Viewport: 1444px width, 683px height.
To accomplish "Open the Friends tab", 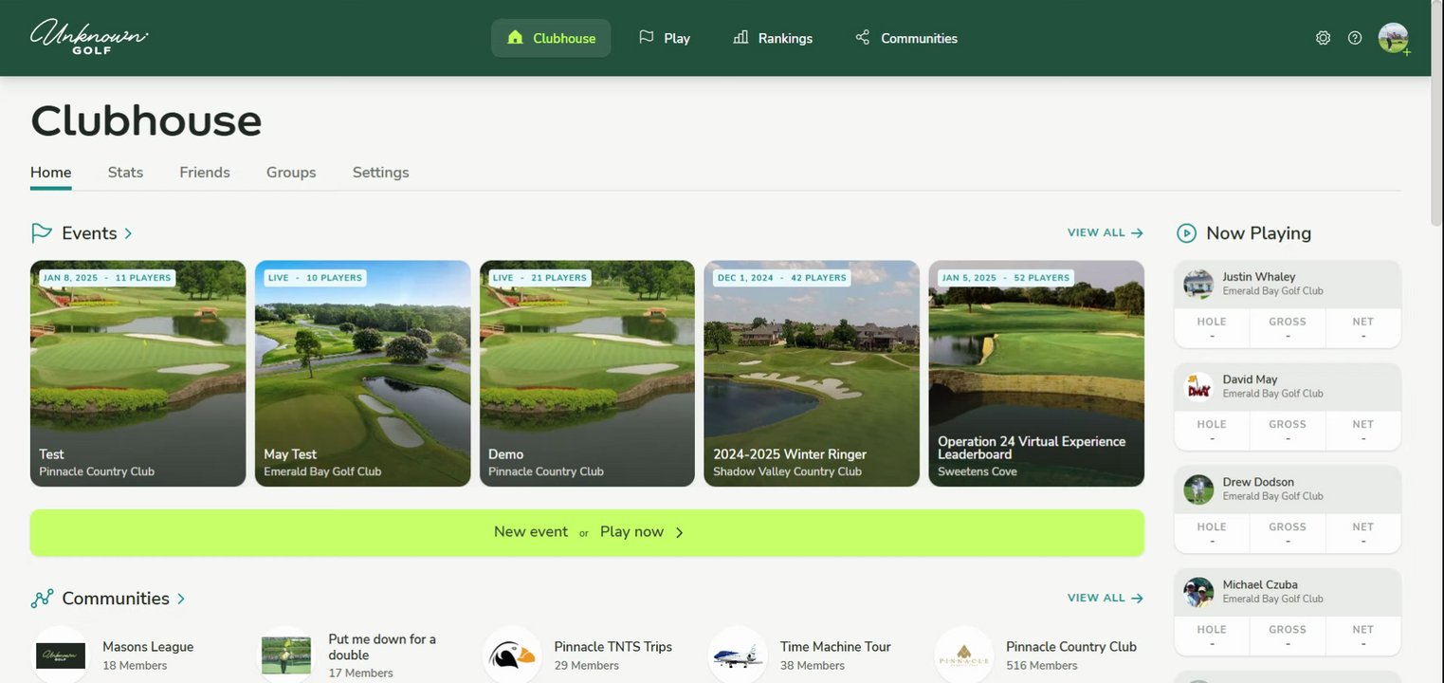I will pos(205,172).
